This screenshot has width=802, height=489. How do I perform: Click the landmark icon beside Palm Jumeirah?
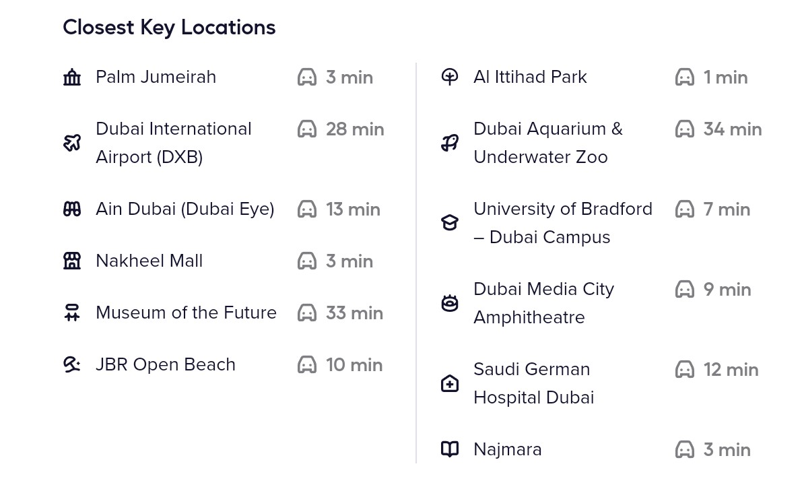coord(72,77)
